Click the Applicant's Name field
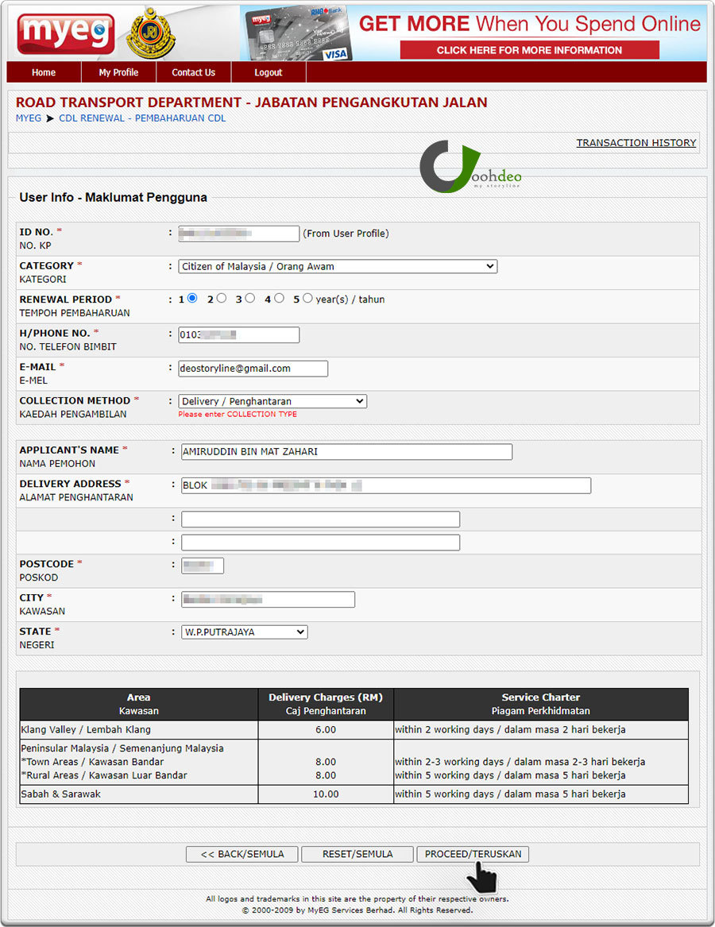Screen dimensions: 715x927 (346, 452)
